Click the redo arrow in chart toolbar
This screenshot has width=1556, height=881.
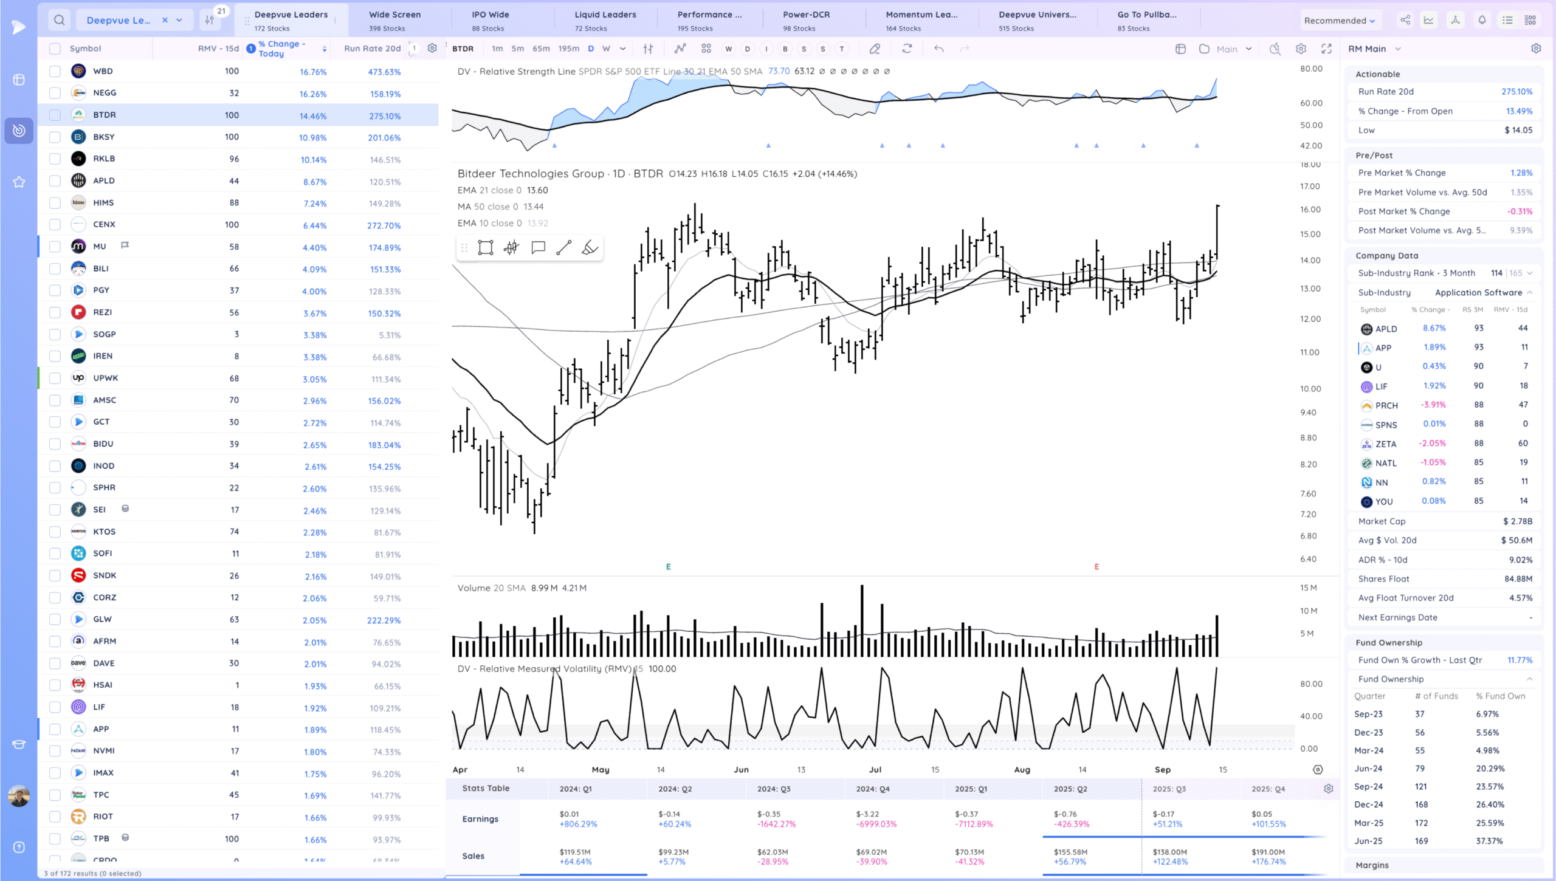(x=965, y=49)
